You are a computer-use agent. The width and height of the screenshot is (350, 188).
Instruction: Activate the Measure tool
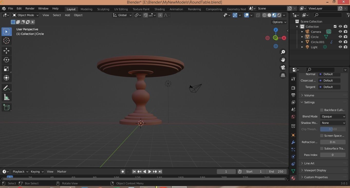[6, 97]
